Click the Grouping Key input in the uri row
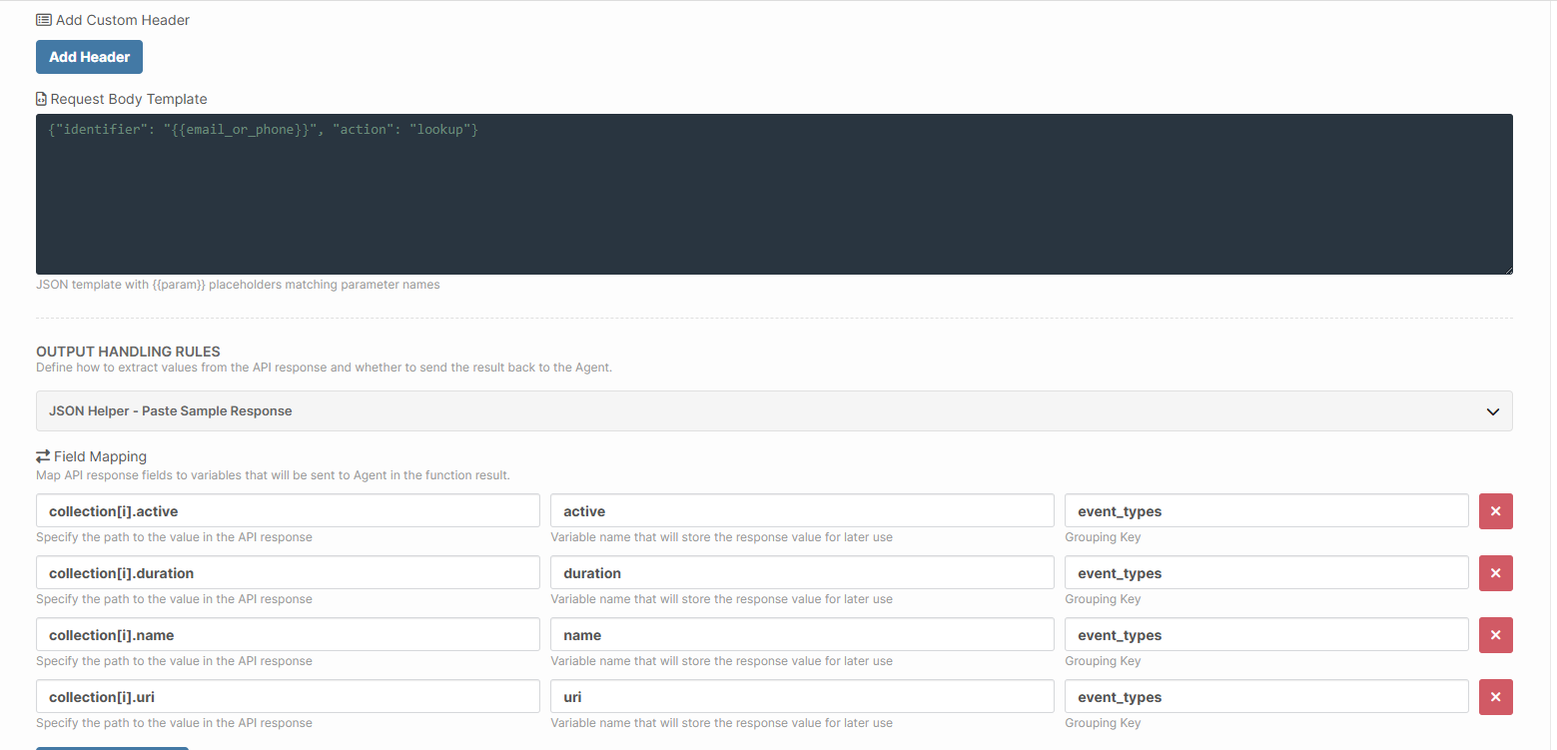This screenshot has height=750, width=1557. pos(1266,697)
